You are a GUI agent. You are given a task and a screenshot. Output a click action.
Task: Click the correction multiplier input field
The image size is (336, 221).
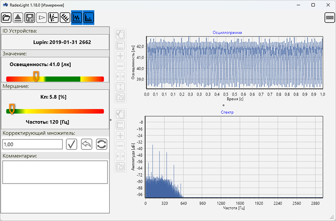tap(33, 144)
